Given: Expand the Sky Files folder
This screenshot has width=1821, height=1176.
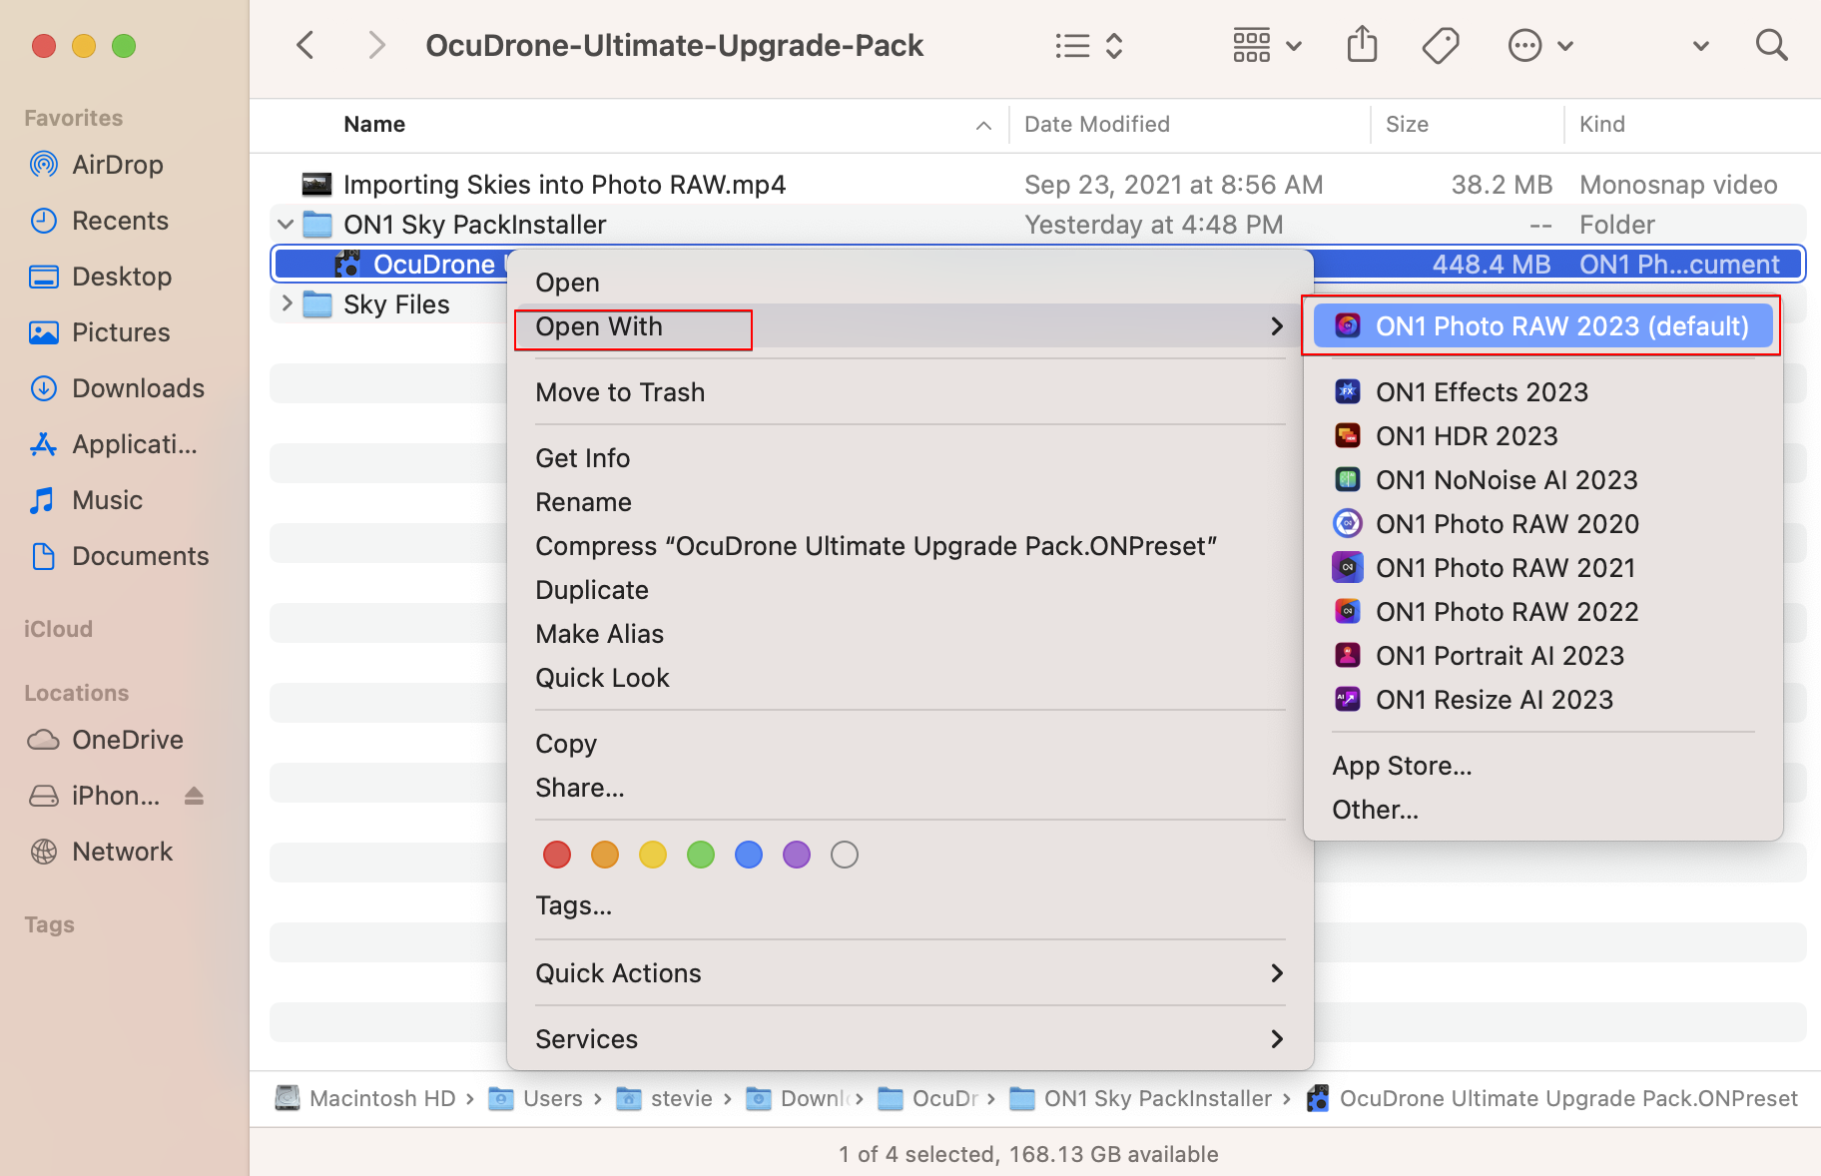Looking at the screenshot, I should (287, 303).
